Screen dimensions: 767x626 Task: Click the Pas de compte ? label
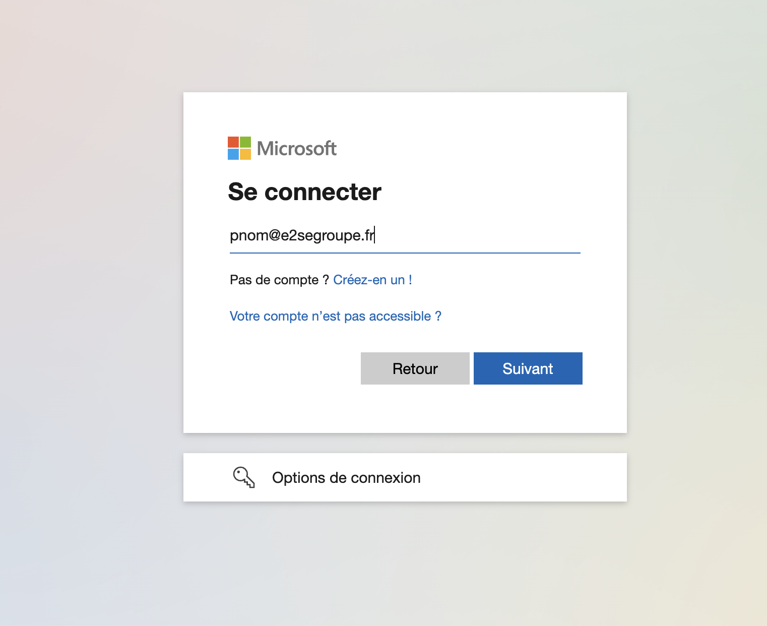(279, 280)
